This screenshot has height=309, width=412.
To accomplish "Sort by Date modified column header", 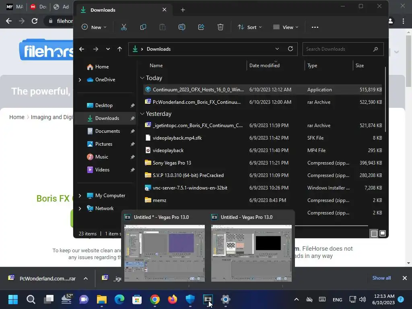I will (x=264, y=66).
